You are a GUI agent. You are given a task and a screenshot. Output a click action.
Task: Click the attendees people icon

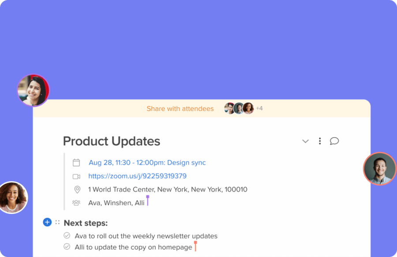(x=76, y=203)
